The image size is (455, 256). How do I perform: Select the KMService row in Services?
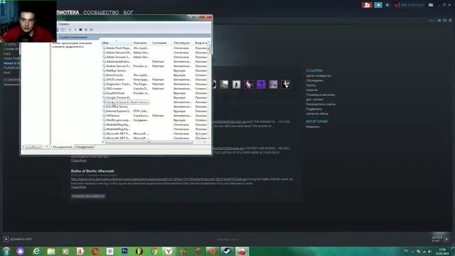tap(155, 115)
